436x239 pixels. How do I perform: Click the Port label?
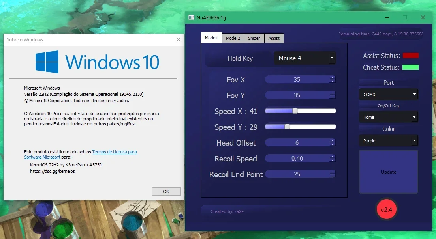tap(389, 83)
